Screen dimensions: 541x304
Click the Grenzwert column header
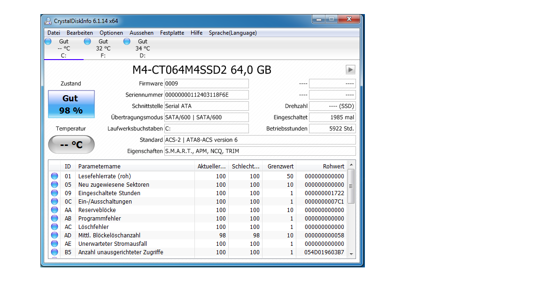279,167
